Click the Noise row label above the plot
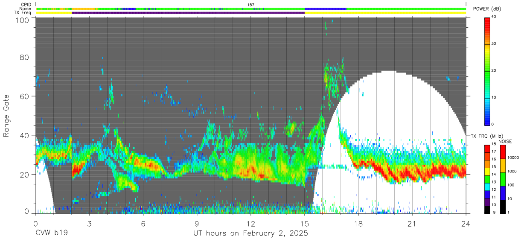Viewport: 524px width, 242px height. pos(25,9)
